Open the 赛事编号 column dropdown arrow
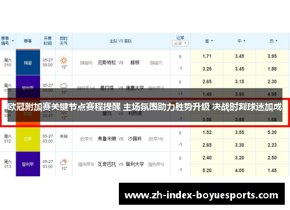290x210 pixels. pyautogui.click(x=13, y=41)
